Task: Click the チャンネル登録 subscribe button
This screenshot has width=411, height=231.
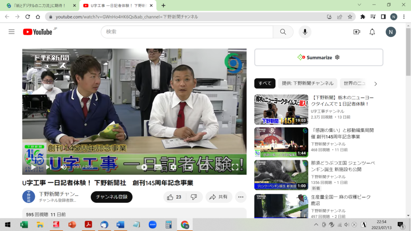Action: click(x=111, y=197)
